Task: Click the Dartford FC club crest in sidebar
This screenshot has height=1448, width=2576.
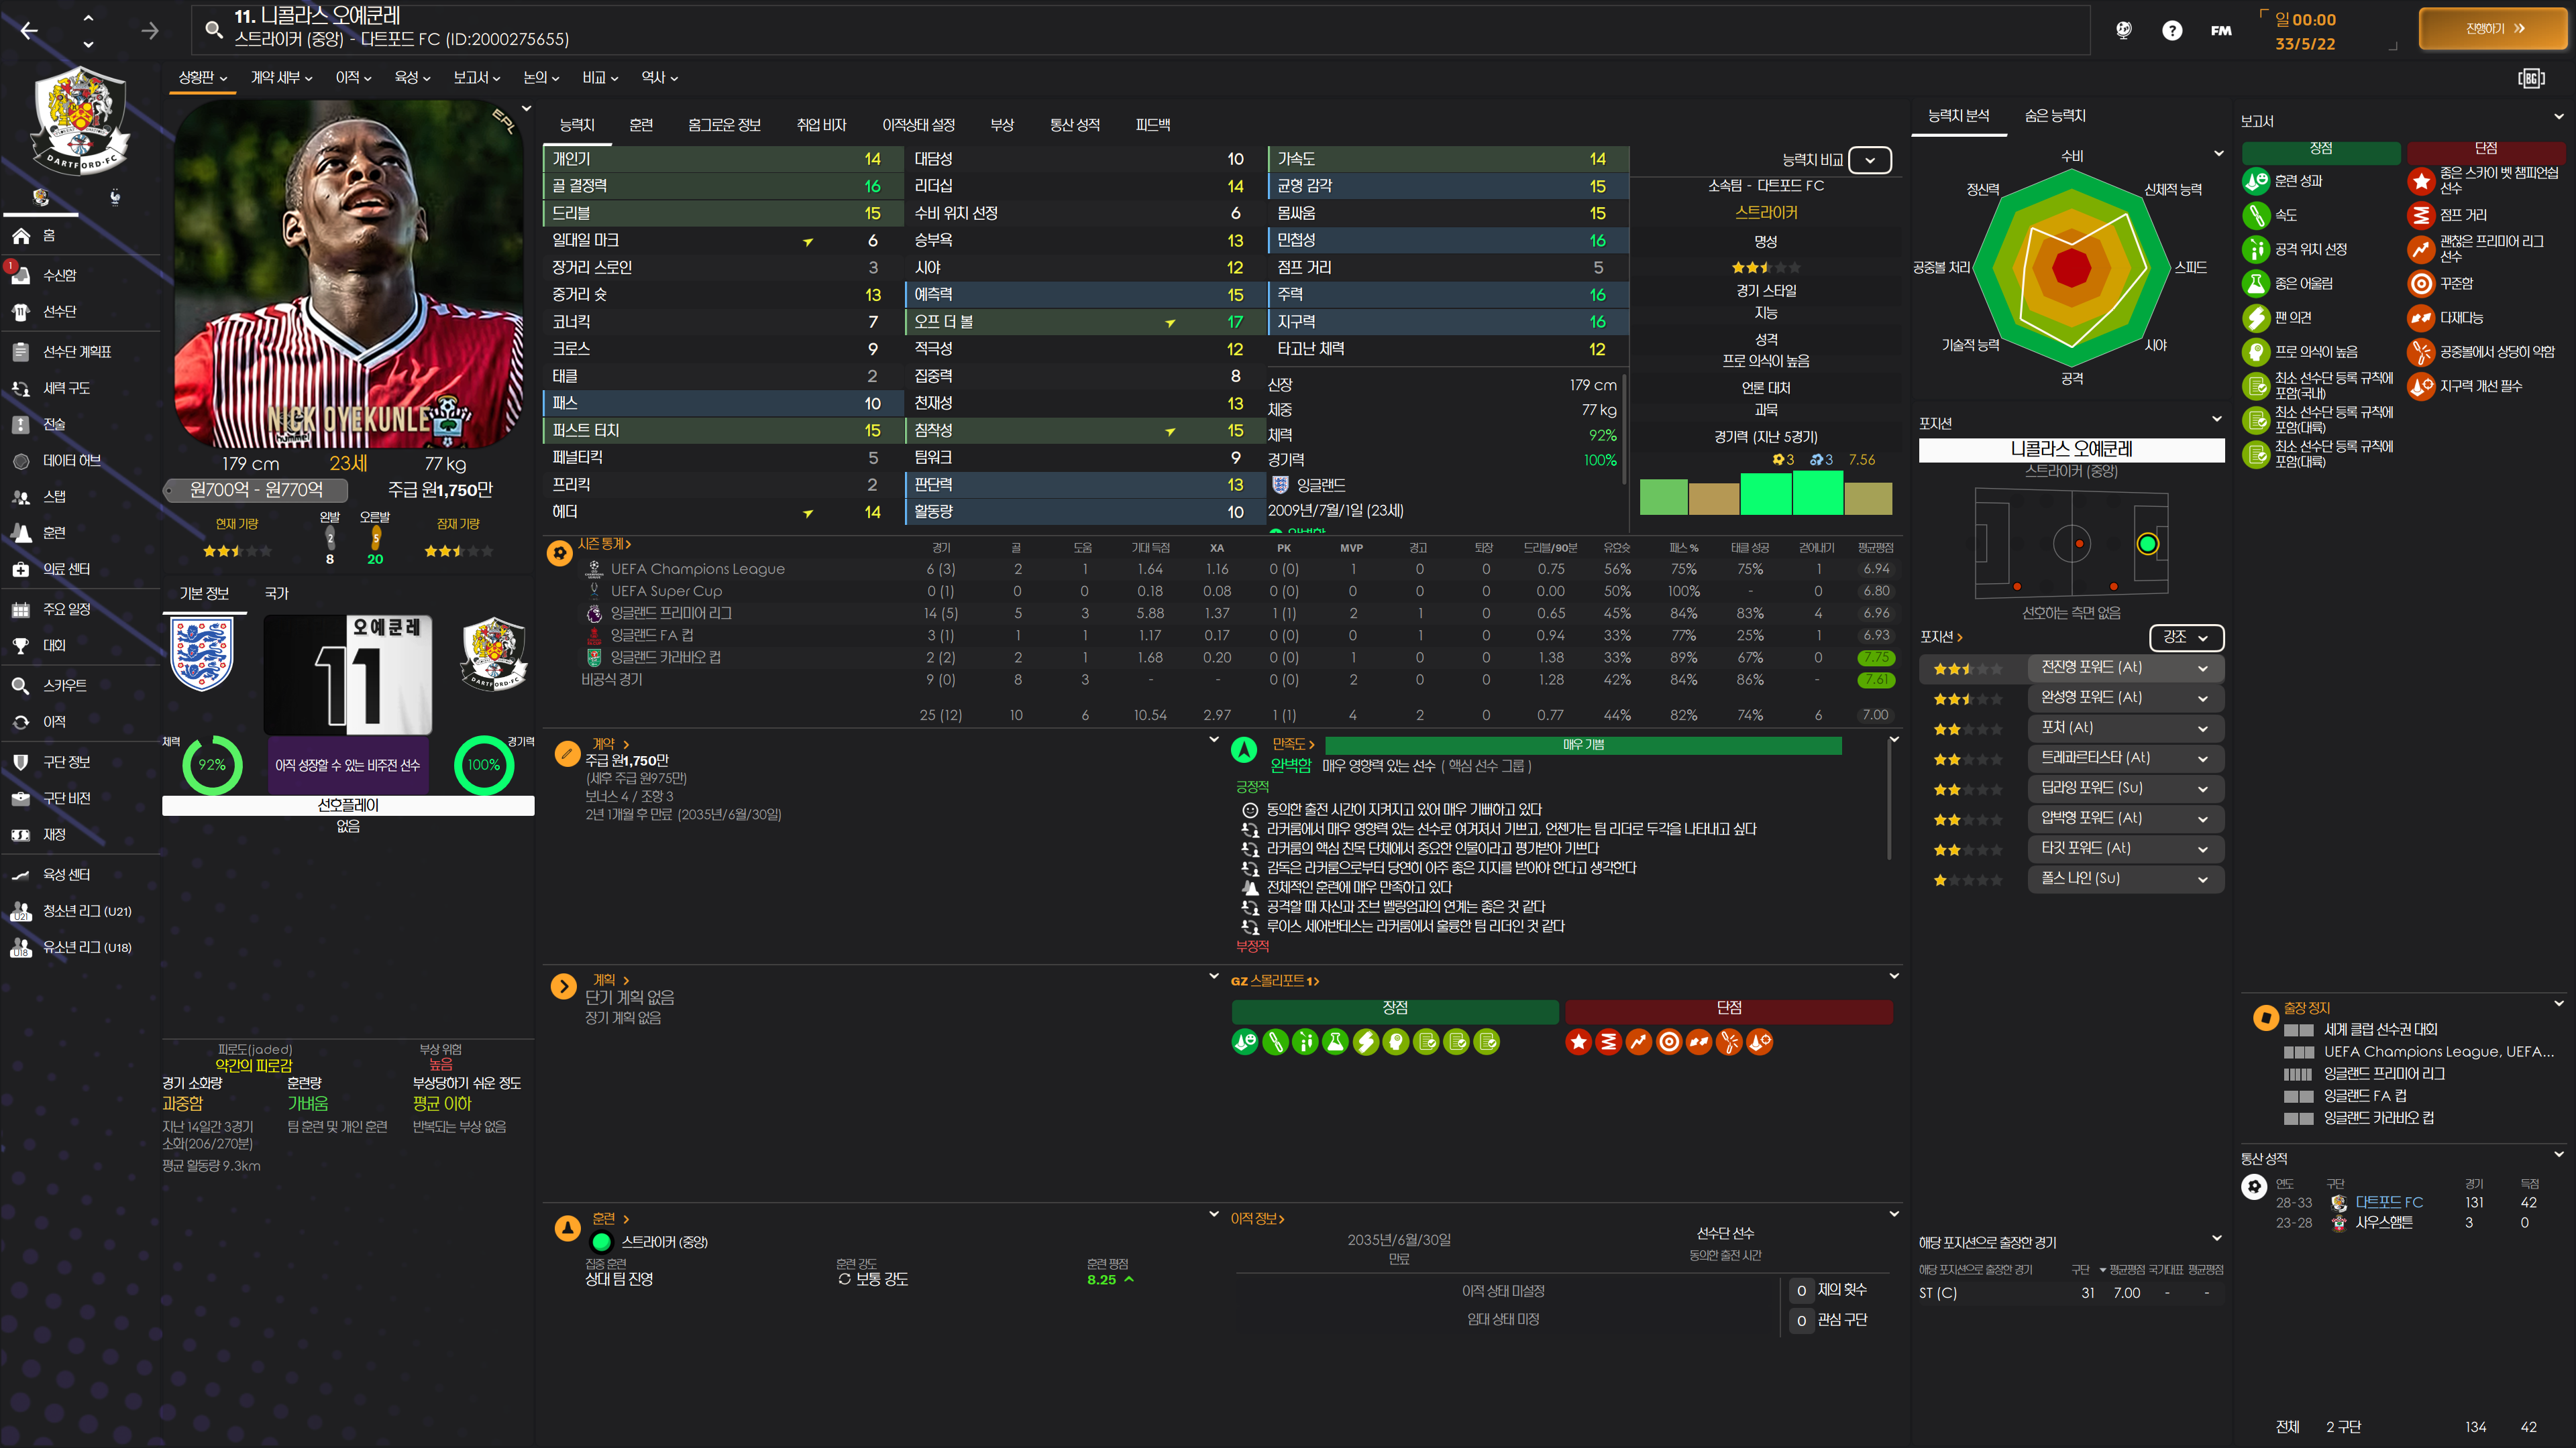Action: point(80,120)
